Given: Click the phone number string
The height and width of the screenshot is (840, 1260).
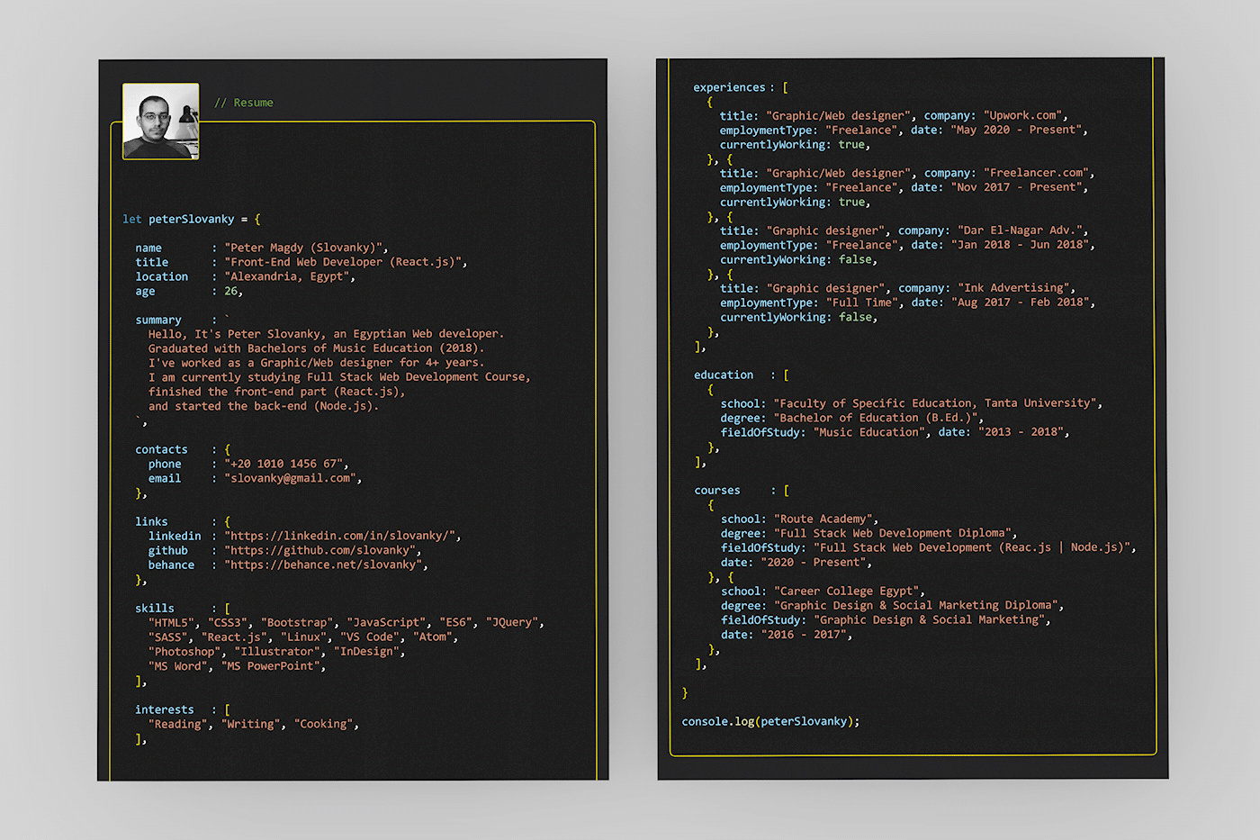Looking at the screenshot, I should click(x=284, y=464).
